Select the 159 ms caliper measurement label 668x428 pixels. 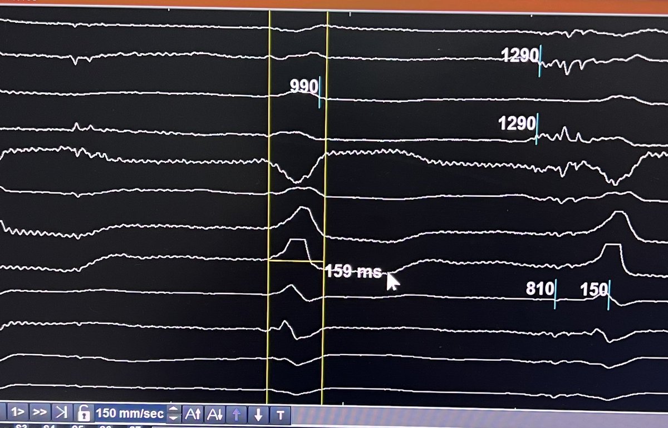click(354, 272)
